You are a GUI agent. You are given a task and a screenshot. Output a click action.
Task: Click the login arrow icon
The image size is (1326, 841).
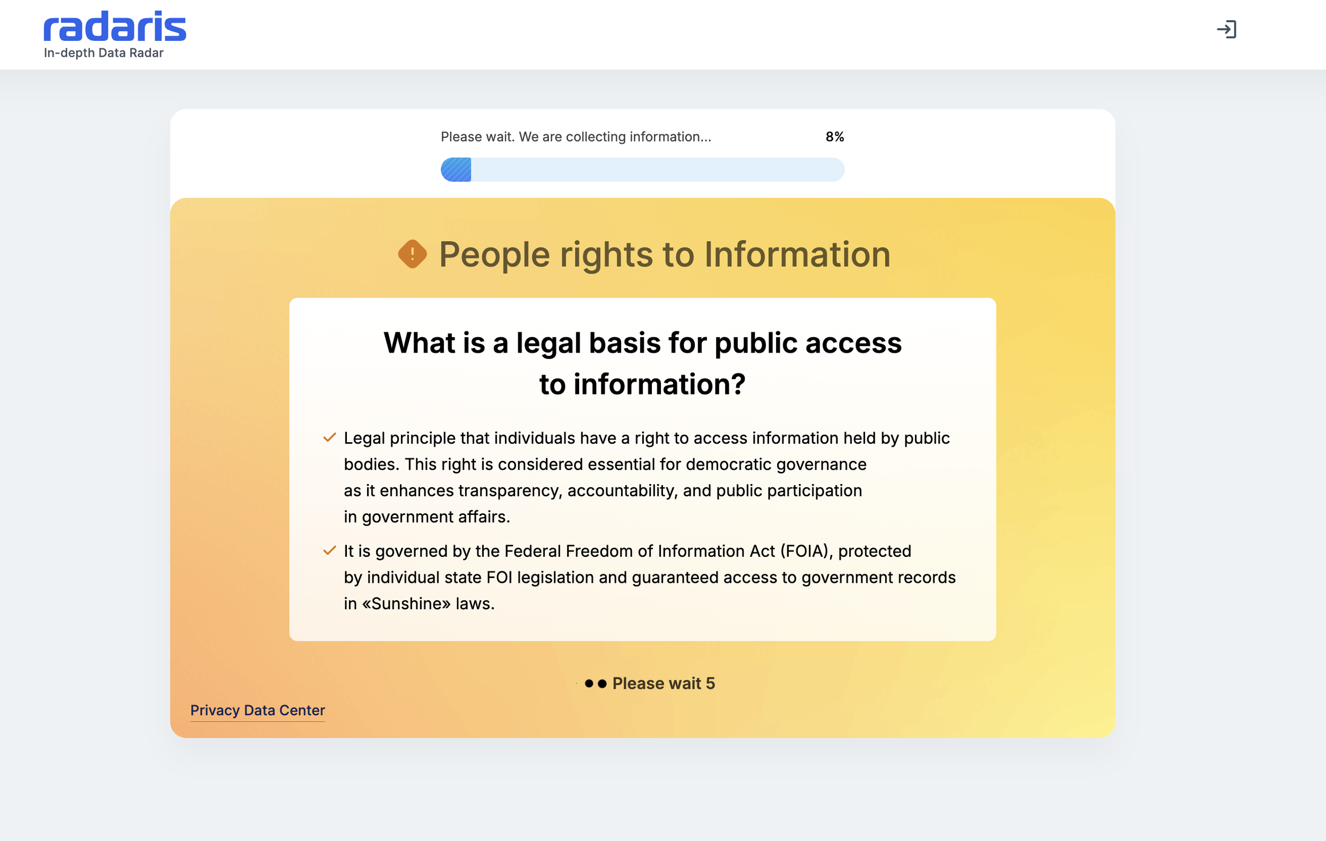coord(1226,29)
